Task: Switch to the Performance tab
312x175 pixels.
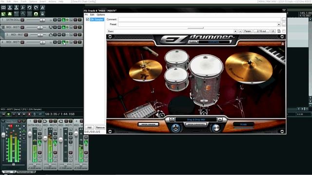Action: [x=25, y=172]
